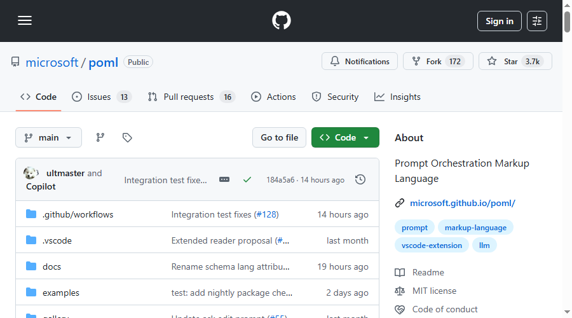Viewport: 572px width, 318px height.
Task: Click the page vertical scrollbar thumb
Action: pos(567,22)
